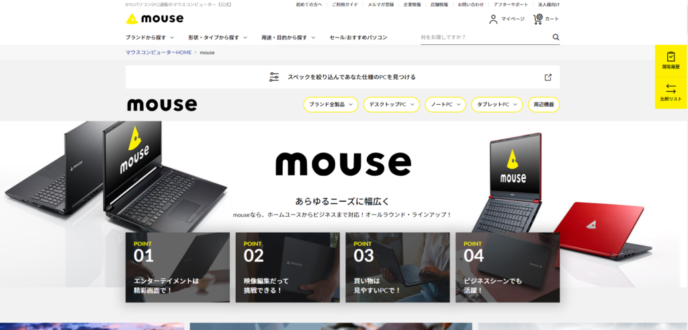
Task: Open POINT 02 映像編集 card
Action: pyautogui.click(x=288, y=268)
